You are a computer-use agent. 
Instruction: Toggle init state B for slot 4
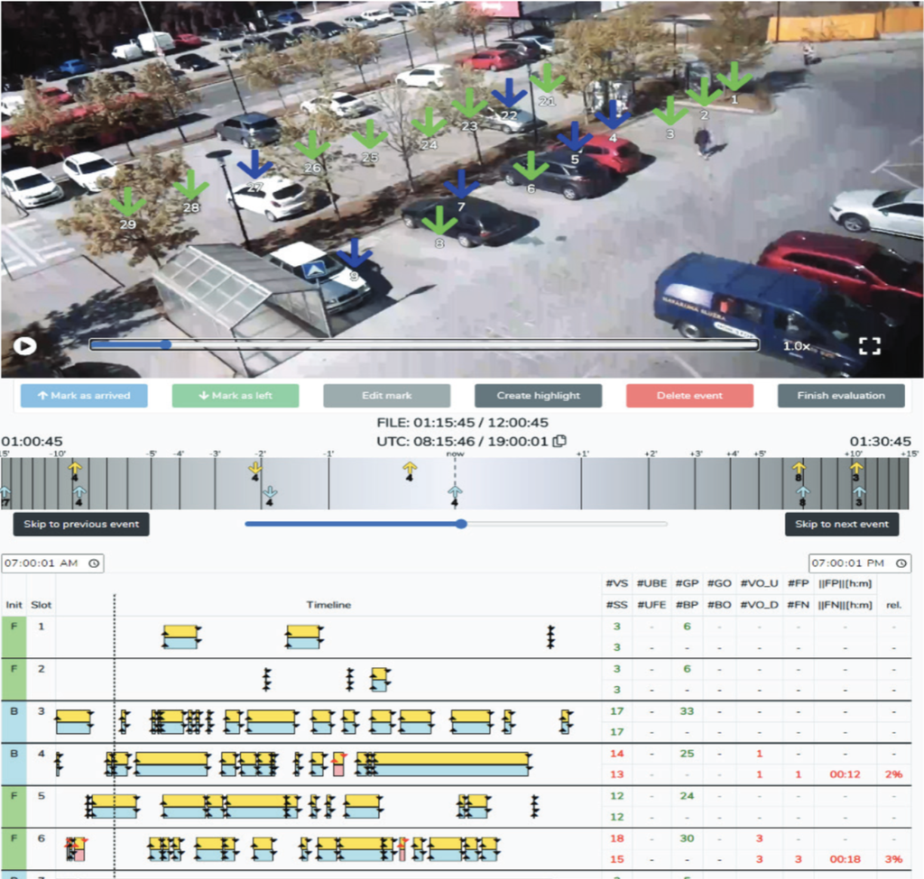pyautogui.click(x=14, y=765)
